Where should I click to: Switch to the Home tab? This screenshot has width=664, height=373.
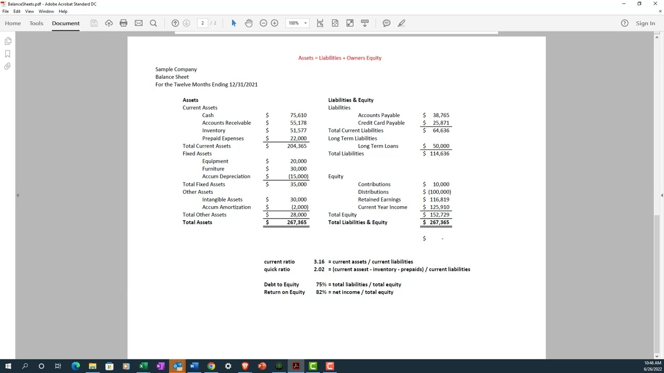point(13,23)
